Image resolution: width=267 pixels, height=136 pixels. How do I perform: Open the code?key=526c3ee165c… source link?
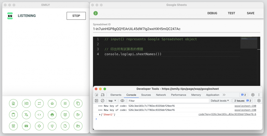227,114
